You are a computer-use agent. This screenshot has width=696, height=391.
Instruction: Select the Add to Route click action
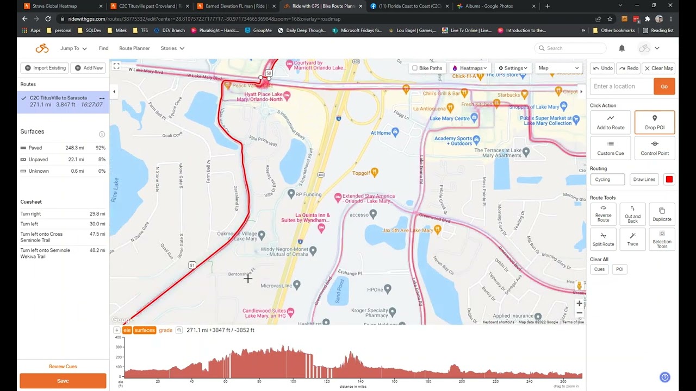[611, 122]
